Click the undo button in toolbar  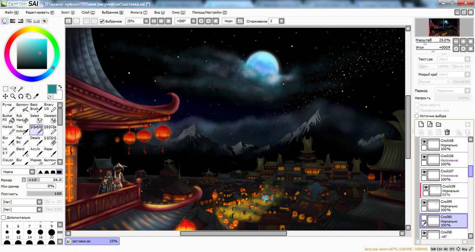pos(68,21)
